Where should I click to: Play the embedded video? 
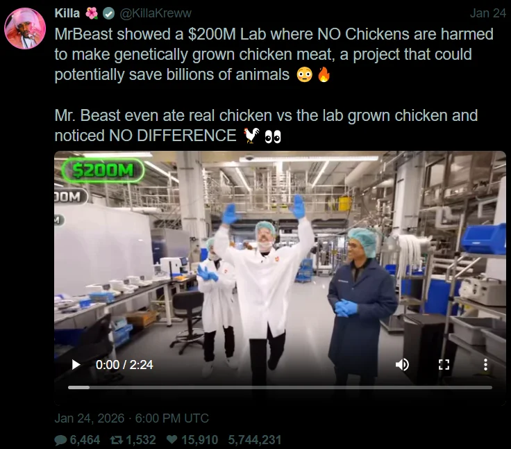[x=76, y=364]
